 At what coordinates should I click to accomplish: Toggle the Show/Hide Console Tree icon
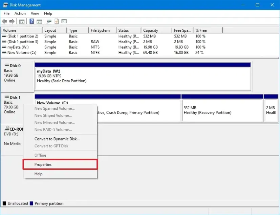click(x=21, y=21)
